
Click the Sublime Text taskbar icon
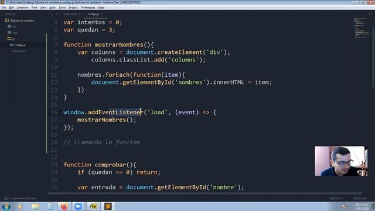tap(108, 206)
